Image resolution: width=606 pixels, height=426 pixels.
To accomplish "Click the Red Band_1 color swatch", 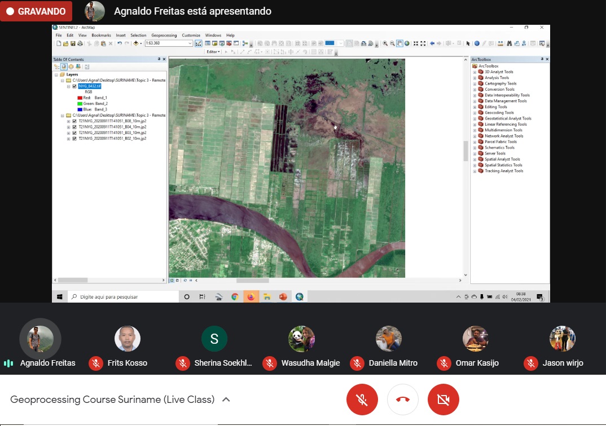I will pos(80,97).
